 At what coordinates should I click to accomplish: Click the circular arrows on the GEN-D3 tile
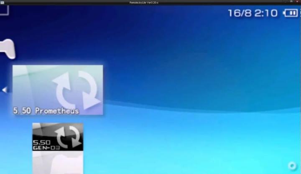(x=68, y=135)
